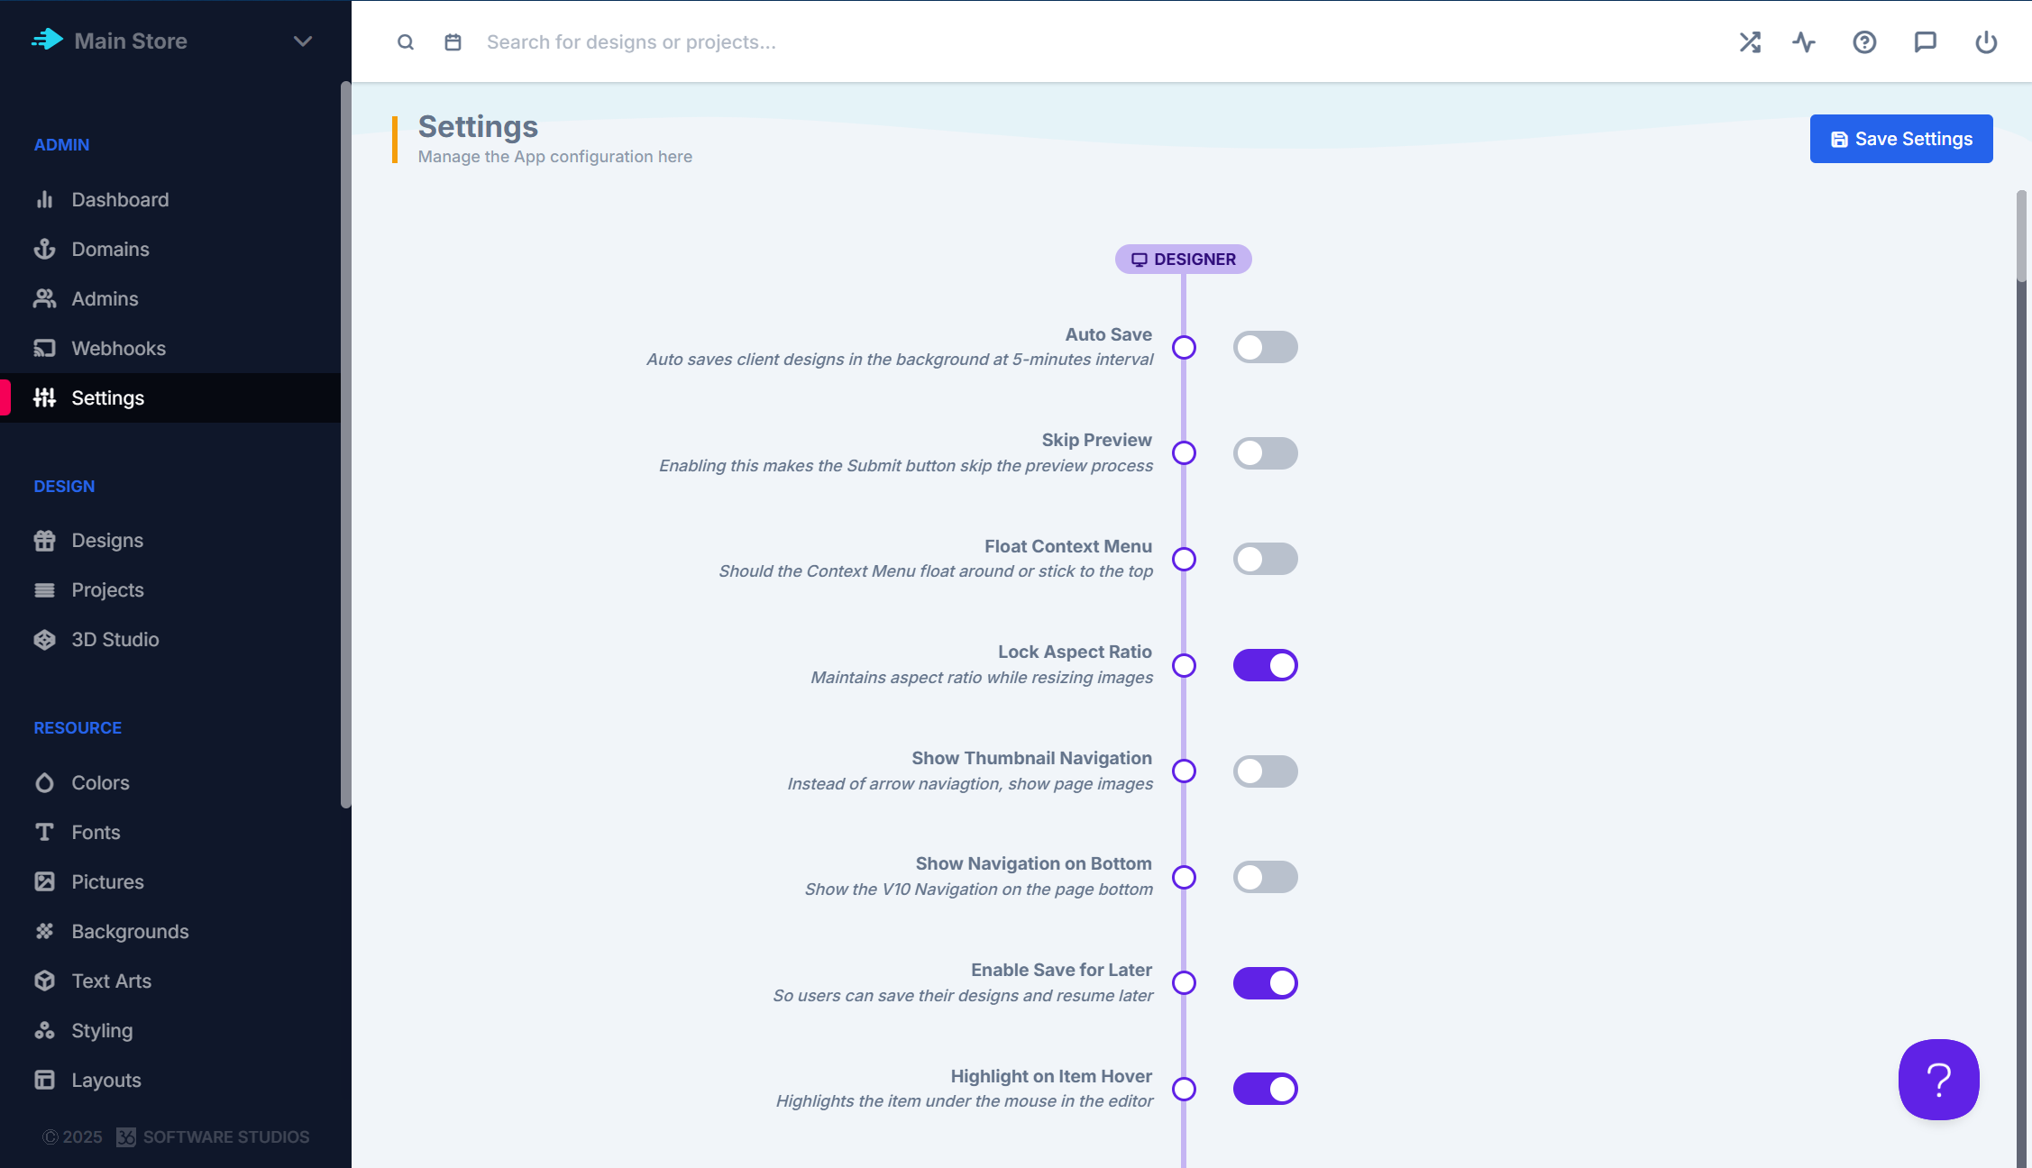Go to Domains in the sidebar
Image resolution: width=2032 pixels, height=1168 pixels.
(170, 249)
